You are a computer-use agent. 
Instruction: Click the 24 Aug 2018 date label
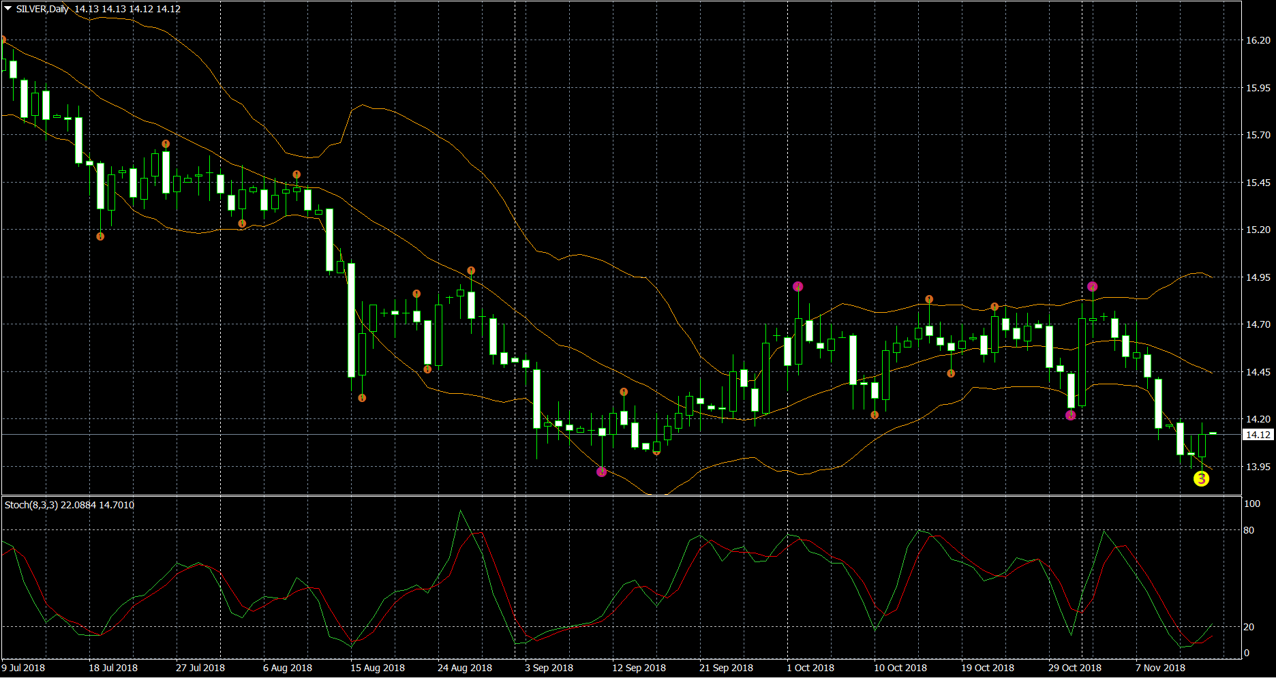click(465, 668)
